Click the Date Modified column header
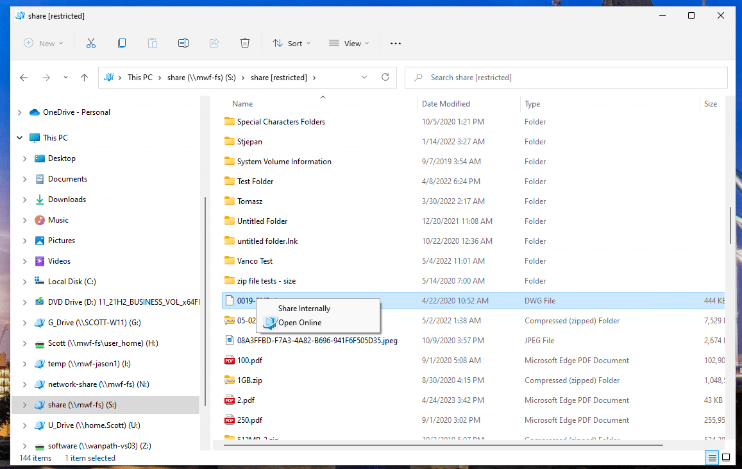The height and width of the screenshot is (469, 742). pos(446,104)
